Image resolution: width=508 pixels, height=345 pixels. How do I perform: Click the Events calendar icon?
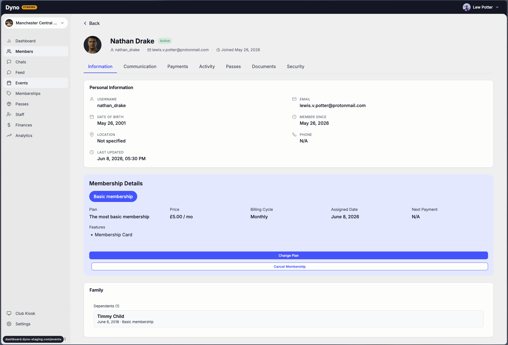click(x=9, y=83)
